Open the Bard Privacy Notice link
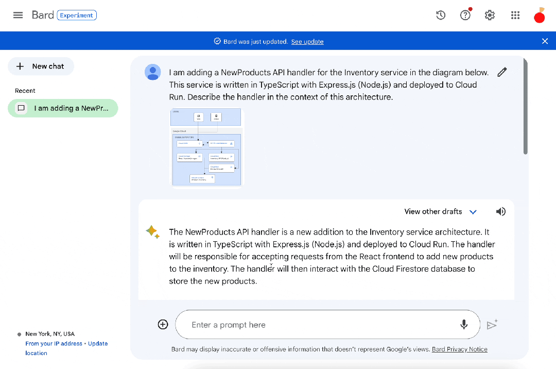Image resolution: width=556 pixels, height=369 pixels. pos(460,349)
